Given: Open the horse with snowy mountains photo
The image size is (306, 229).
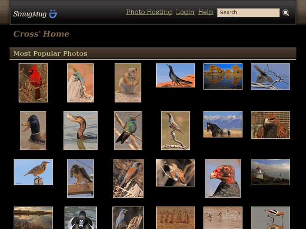Looking at the screenshot, I should (223, 124).
